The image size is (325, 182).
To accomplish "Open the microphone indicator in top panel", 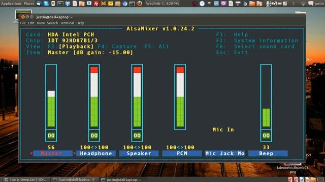I will click(268, 4).
